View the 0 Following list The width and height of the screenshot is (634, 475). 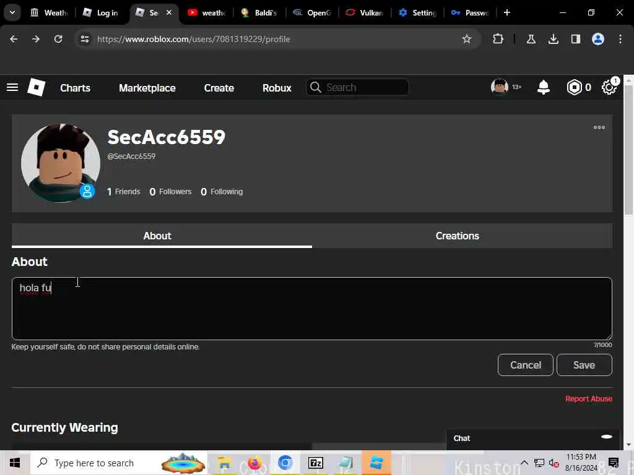click(x=222, y=192)
